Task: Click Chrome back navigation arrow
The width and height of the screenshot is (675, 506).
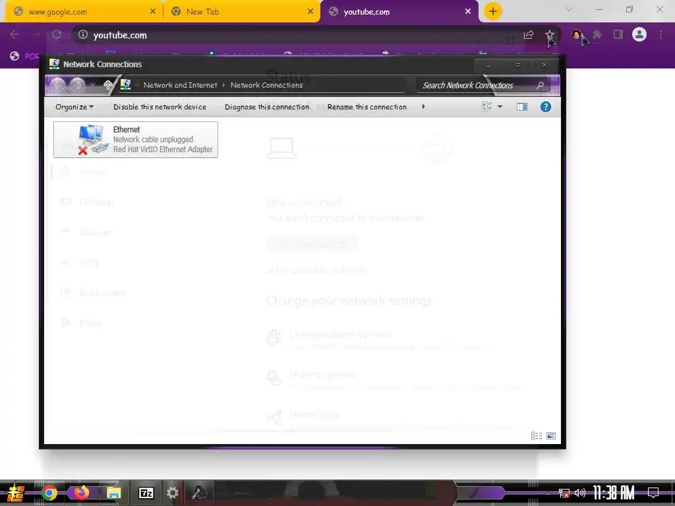Action: pos(15,34)
